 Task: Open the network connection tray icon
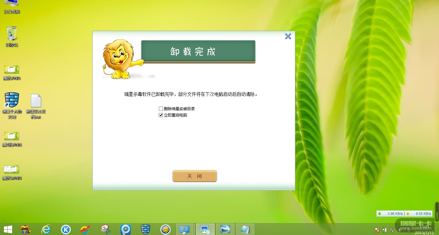pos(392,230)
